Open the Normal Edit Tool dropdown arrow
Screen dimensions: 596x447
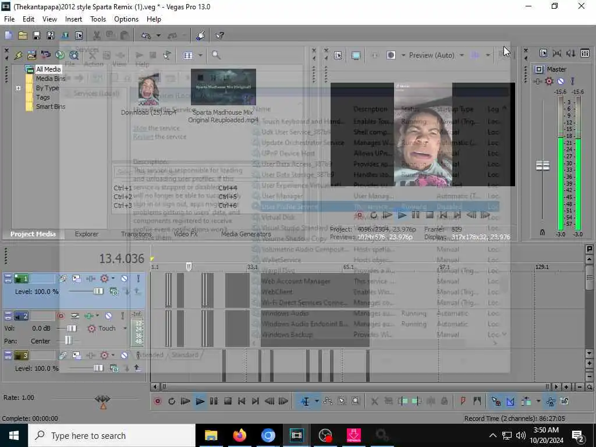click(316, 402)
